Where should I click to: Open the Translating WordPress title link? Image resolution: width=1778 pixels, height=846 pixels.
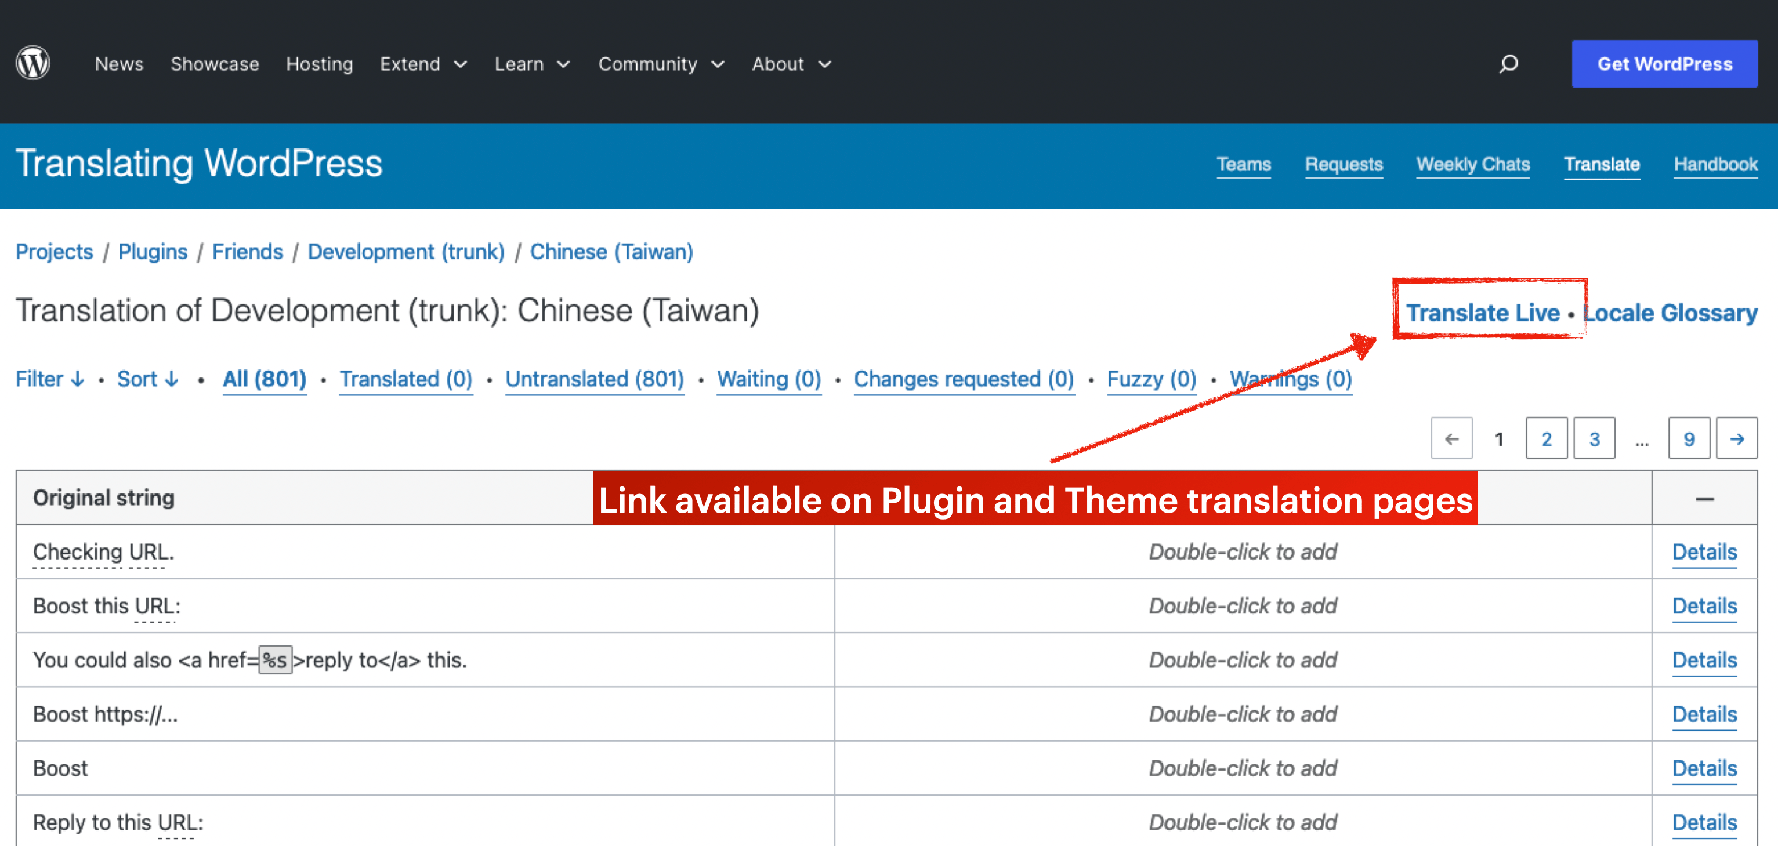[199, 164]
